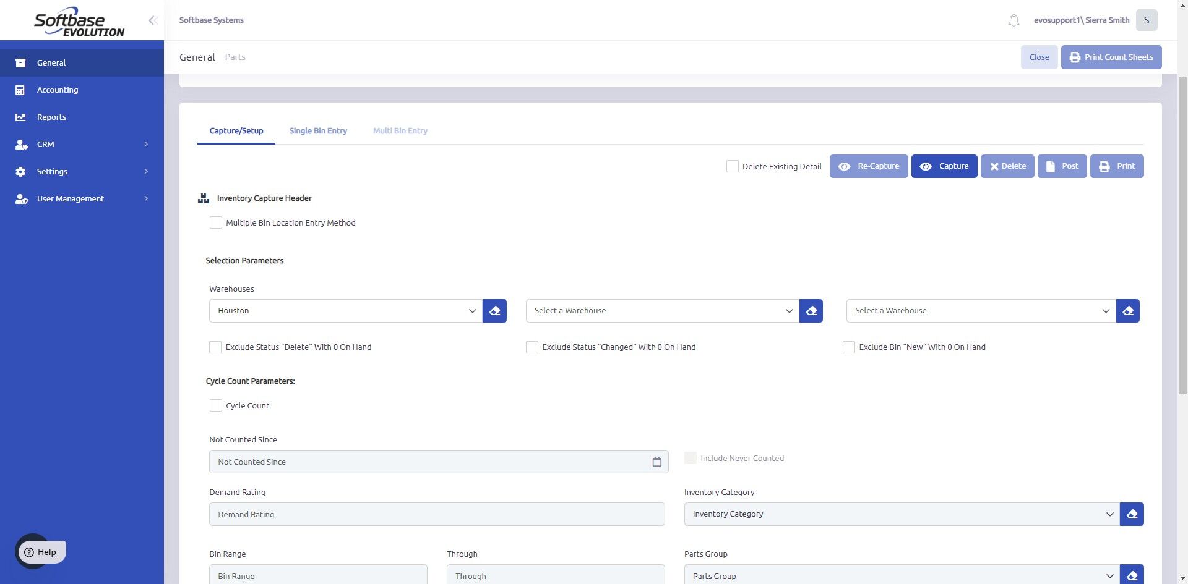
Task: Click the Post button
Action: click(1062, 166)
